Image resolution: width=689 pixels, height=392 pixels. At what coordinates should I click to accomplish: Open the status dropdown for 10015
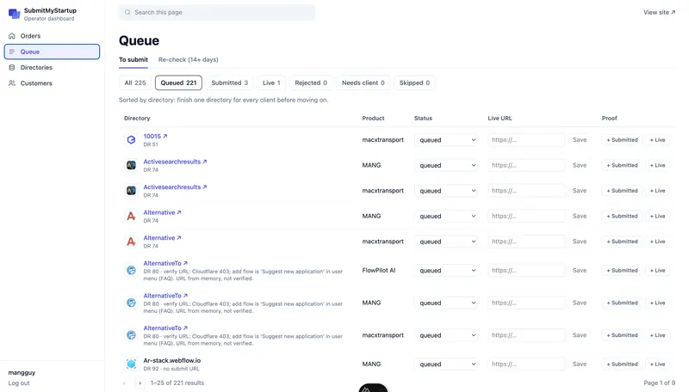[x=446, y=140]
